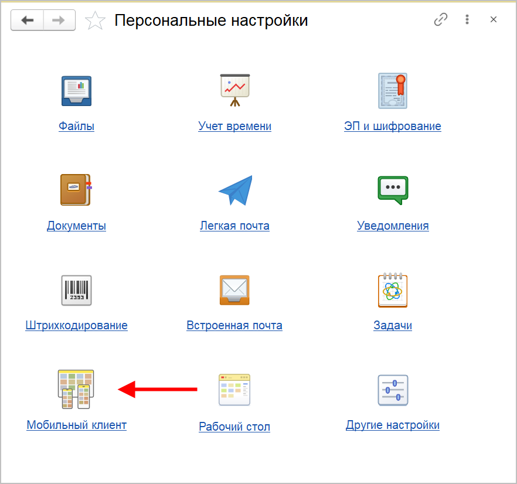Image resolution: width=517 pixels, height=484 pixels.
Task: Go back with the left arrow button
Action: point(27,21)
